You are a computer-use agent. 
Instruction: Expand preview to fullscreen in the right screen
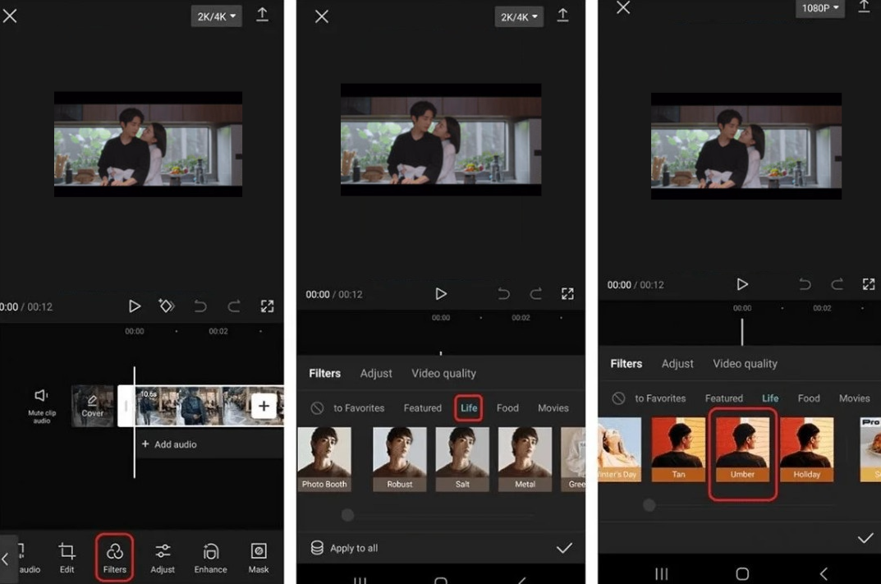click(869, 284)
